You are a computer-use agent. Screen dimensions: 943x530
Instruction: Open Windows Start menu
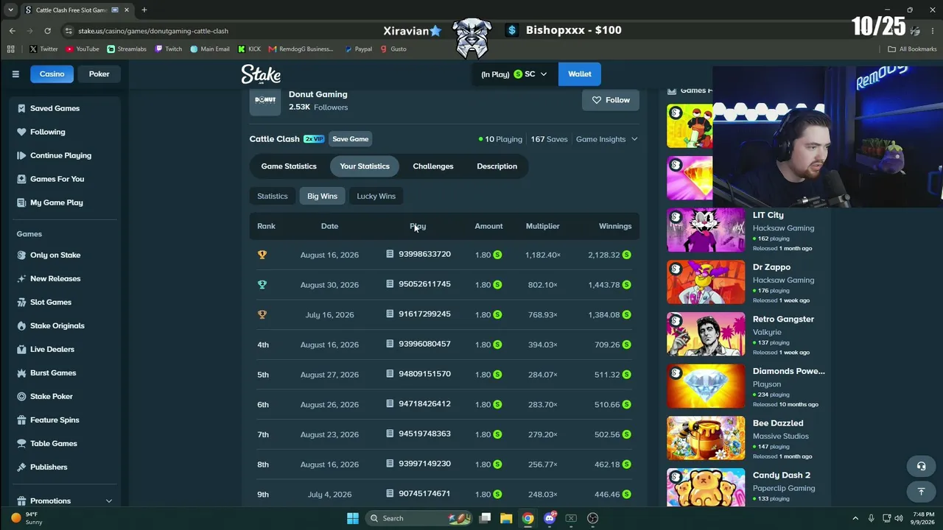[x=353, y=518]
